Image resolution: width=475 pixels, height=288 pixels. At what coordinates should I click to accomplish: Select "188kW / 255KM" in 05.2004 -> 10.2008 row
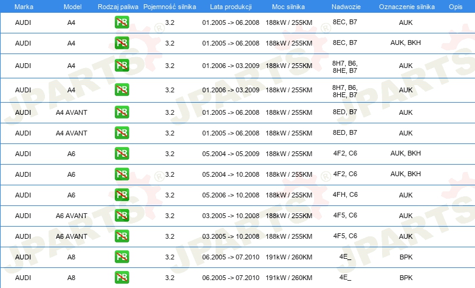tap(289, 174)
